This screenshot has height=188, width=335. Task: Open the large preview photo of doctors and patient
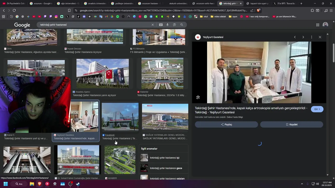coord(259,72)
